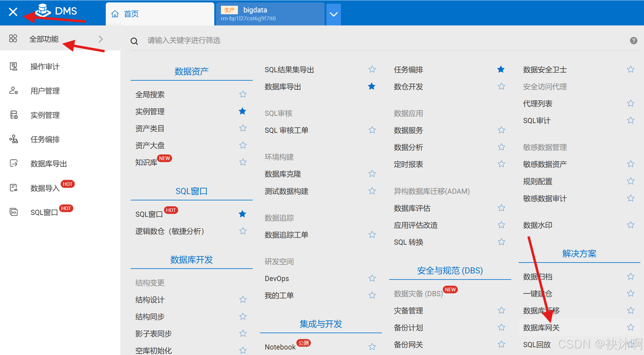Open 任务编排 in function list
The height and width of the screenshot is (355, 644).
[408, 70]
